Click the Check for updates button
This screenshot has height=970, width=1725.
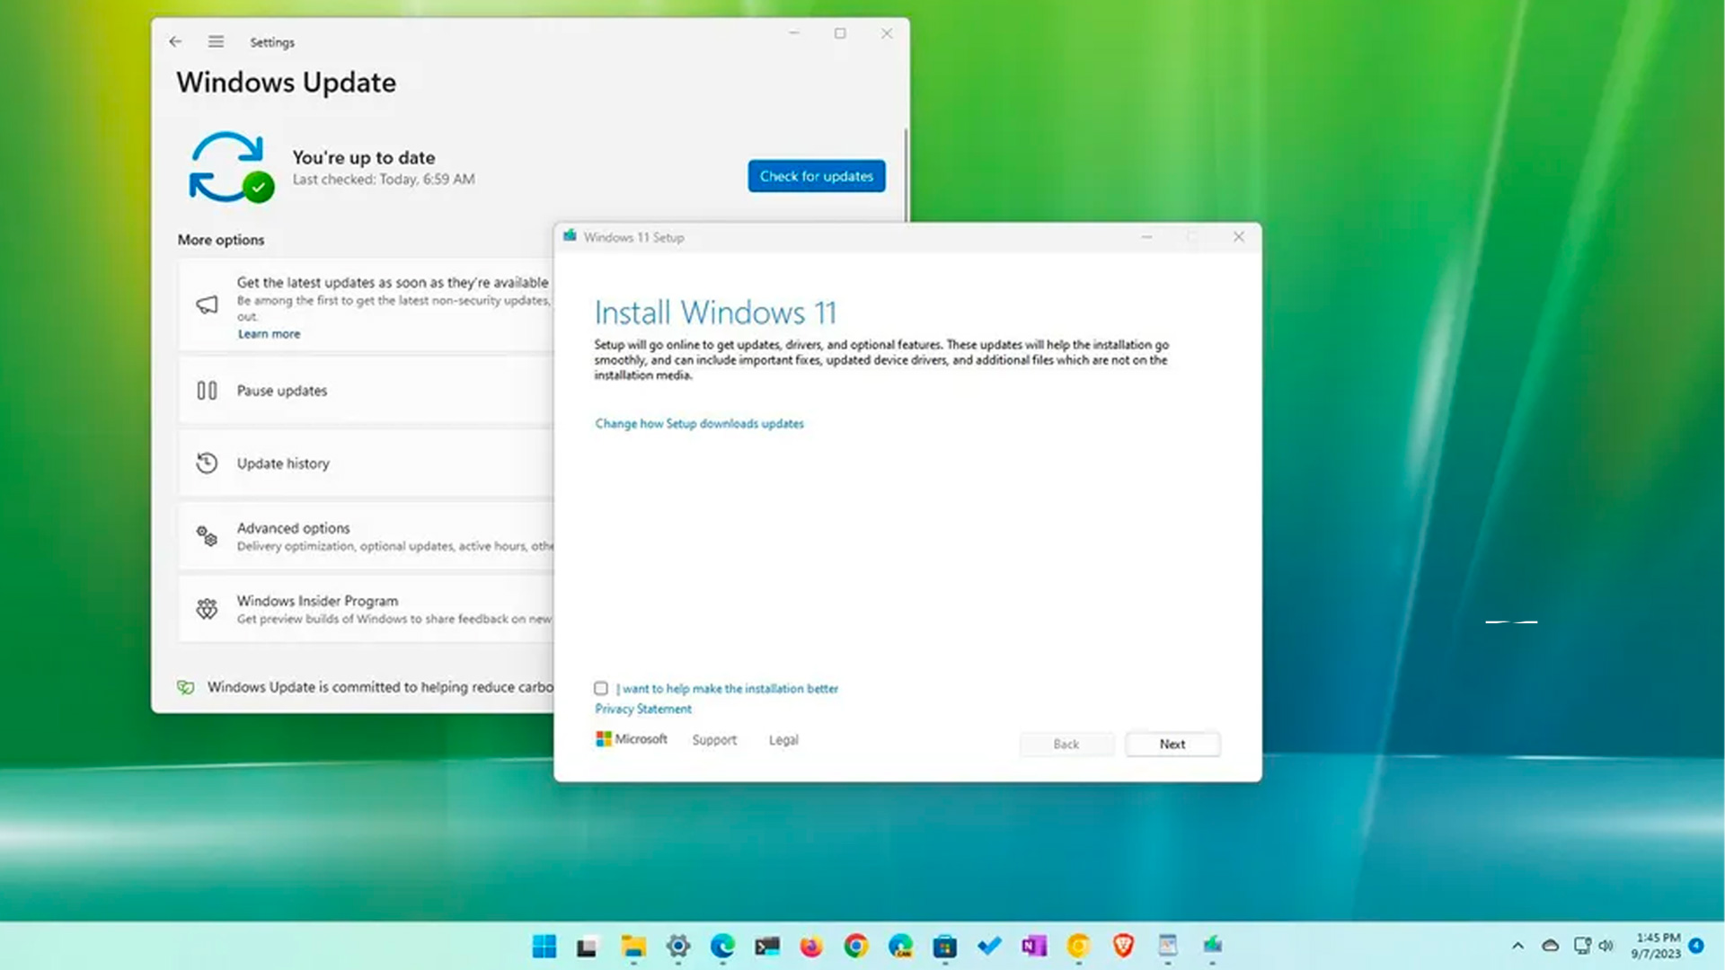816,176
